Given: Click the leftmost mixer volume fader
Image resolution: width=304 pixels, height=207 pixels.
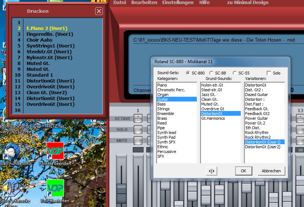Looking at the screenshot, I should (121, 190).
